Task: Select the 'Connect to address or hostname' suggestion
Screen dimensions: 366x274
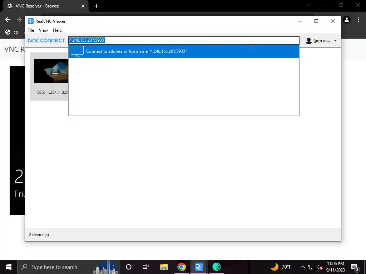Action: (x=184, y=51)
